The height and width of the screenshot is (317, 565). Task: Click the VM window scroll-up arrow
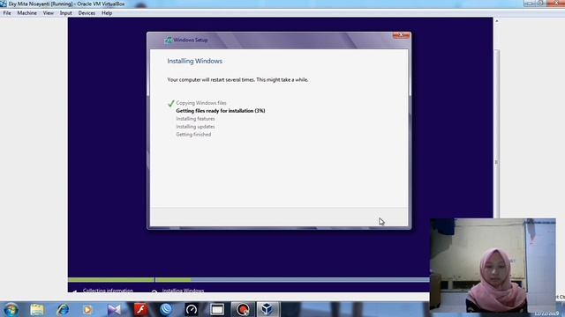click(496, 21)
